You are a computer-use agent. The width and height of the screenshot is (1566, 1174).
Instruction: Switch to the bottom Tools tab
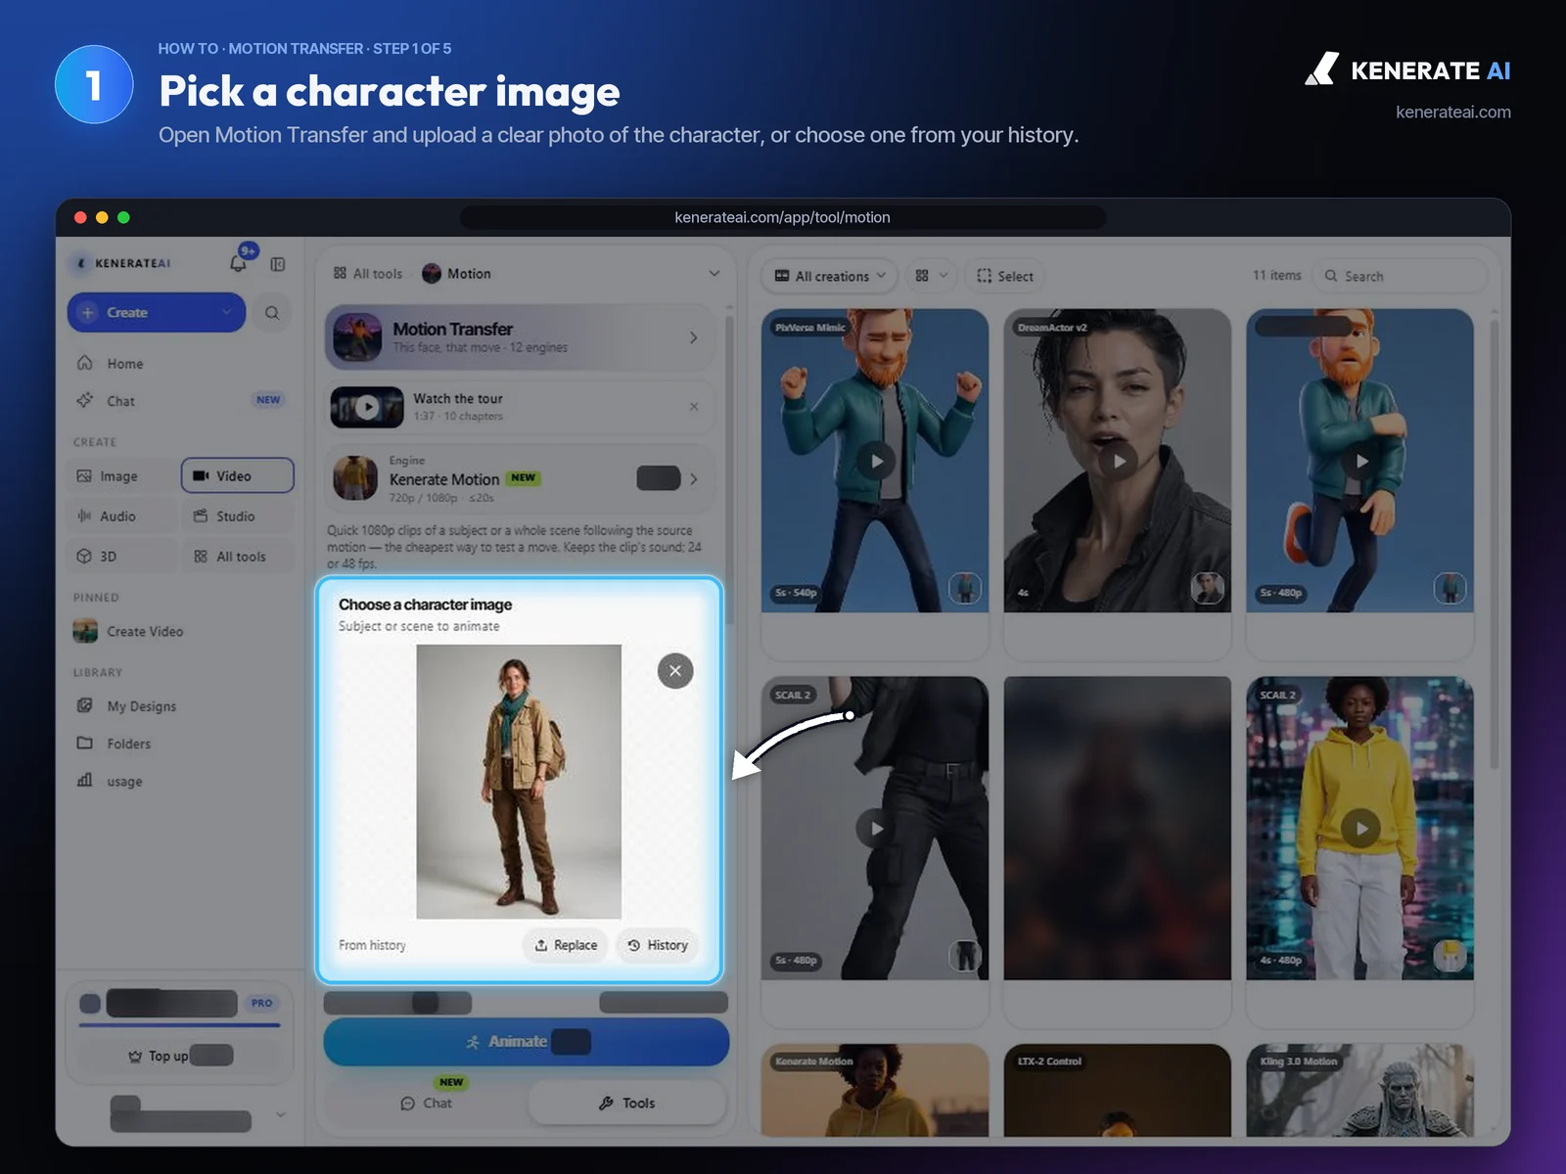pyautogui.click(x=627, y=1103)
